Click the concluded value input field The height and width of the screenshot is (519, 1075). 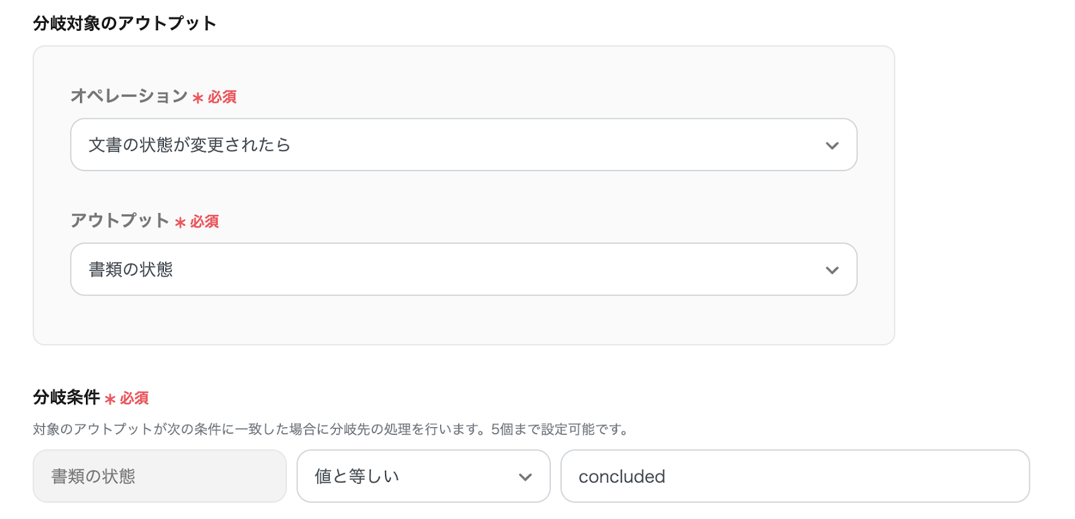[x=794, y=477]
